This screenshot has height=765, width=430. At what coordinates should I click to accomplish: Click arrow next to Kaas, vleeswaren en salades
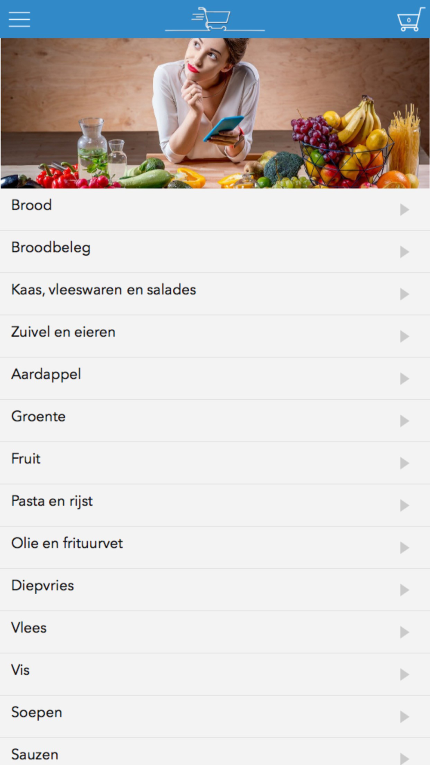click(404, 294)
